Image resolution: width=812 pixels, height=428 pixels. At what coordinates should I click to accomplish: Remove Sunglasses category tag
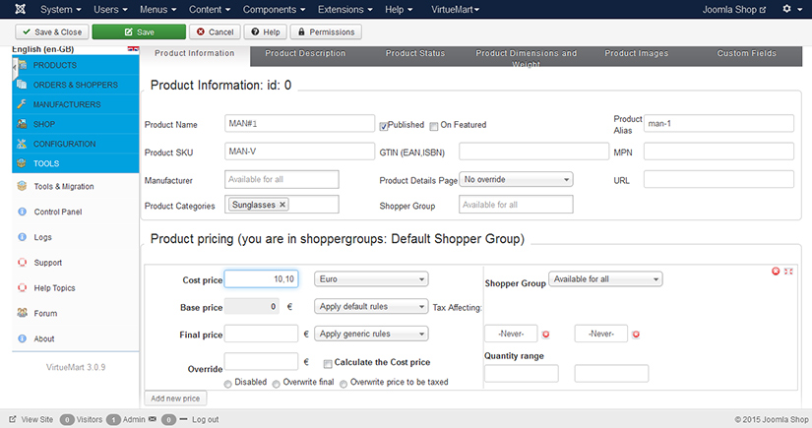282,205
